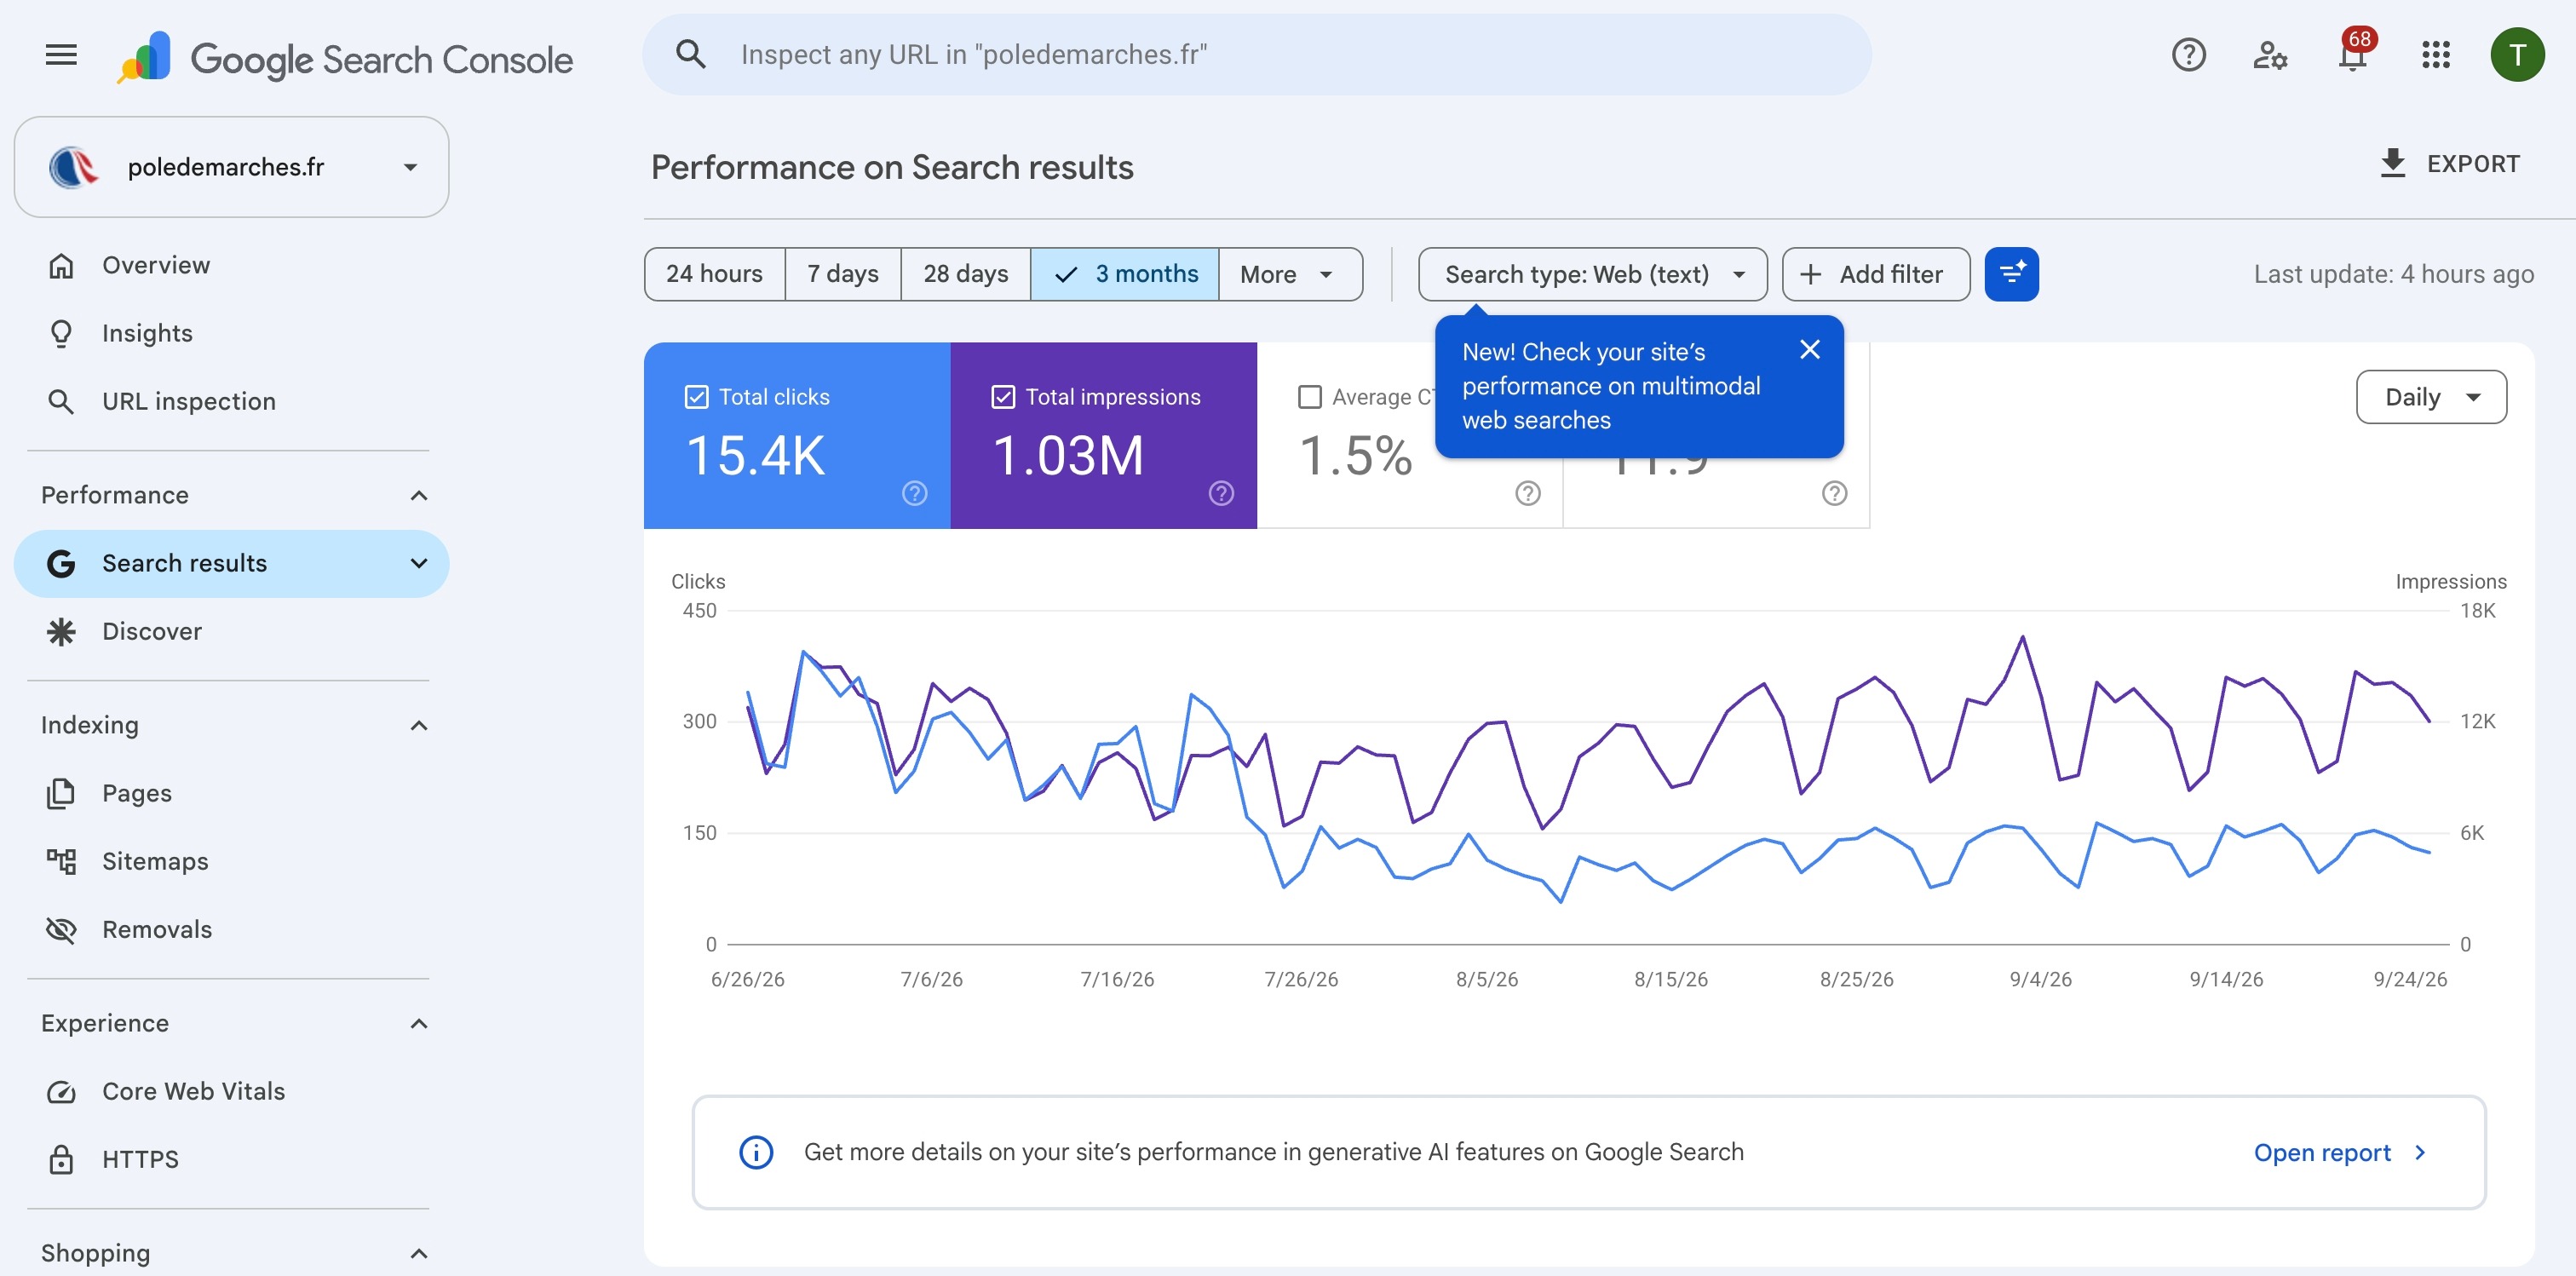Open Search type: Web (text) dropdown
The width and height of the screenshot is (2576, 1276).
point(1593,274)
